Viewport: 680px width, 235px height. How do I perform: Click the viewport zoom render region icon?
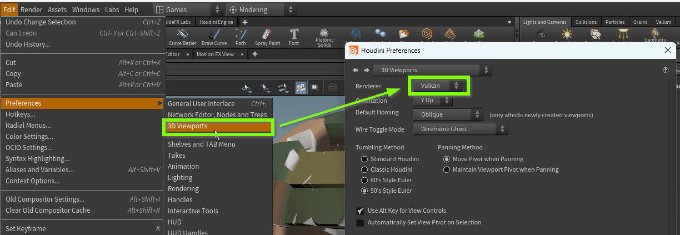pos(314,87)
